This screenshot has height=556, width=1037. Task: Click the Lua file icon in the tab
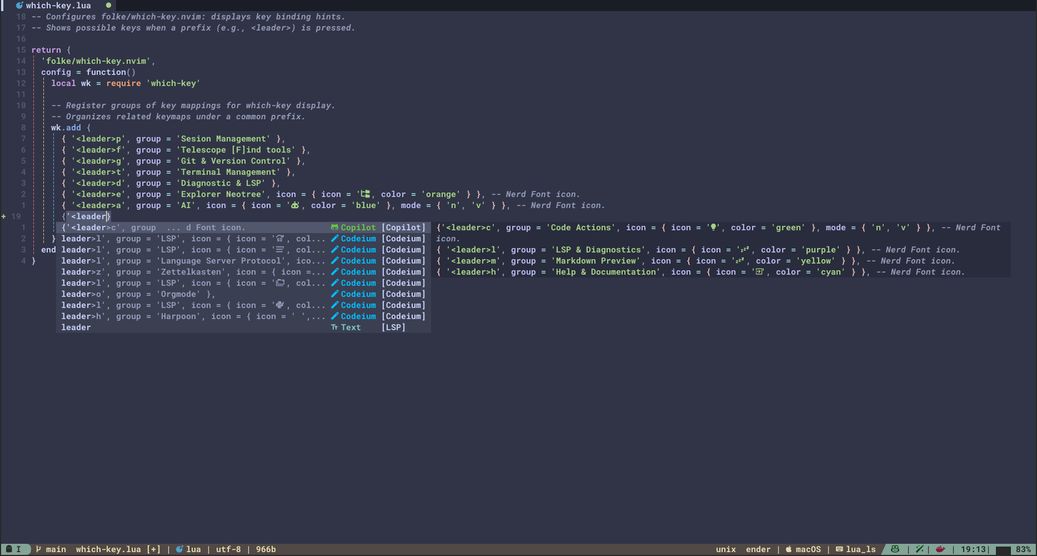point(19,6)
